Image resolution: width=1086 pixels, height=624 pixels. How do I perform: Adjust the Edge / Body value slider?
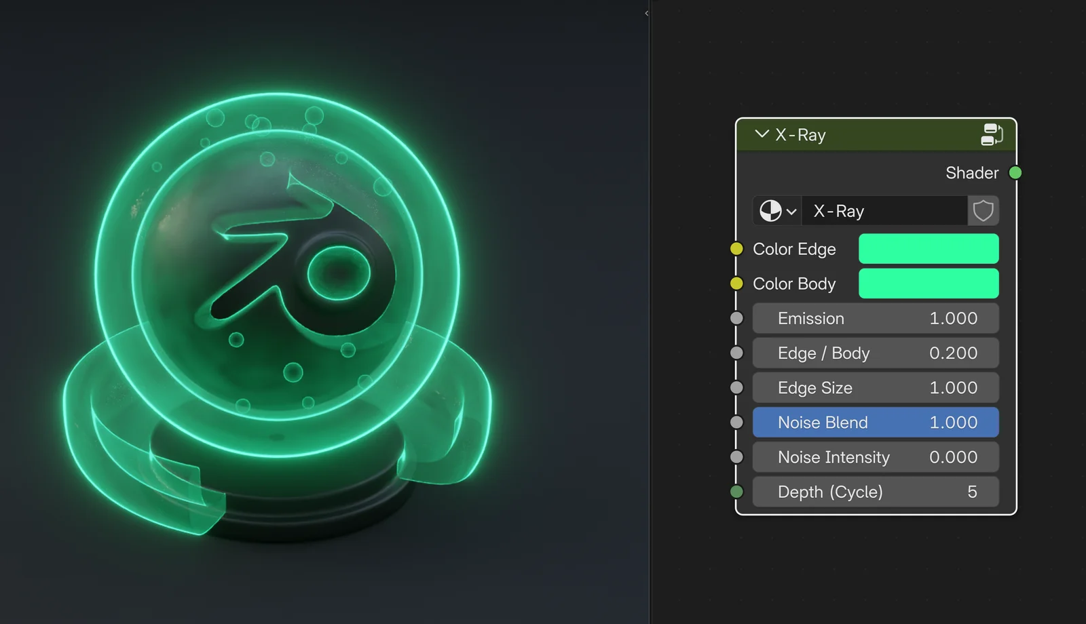875,353
